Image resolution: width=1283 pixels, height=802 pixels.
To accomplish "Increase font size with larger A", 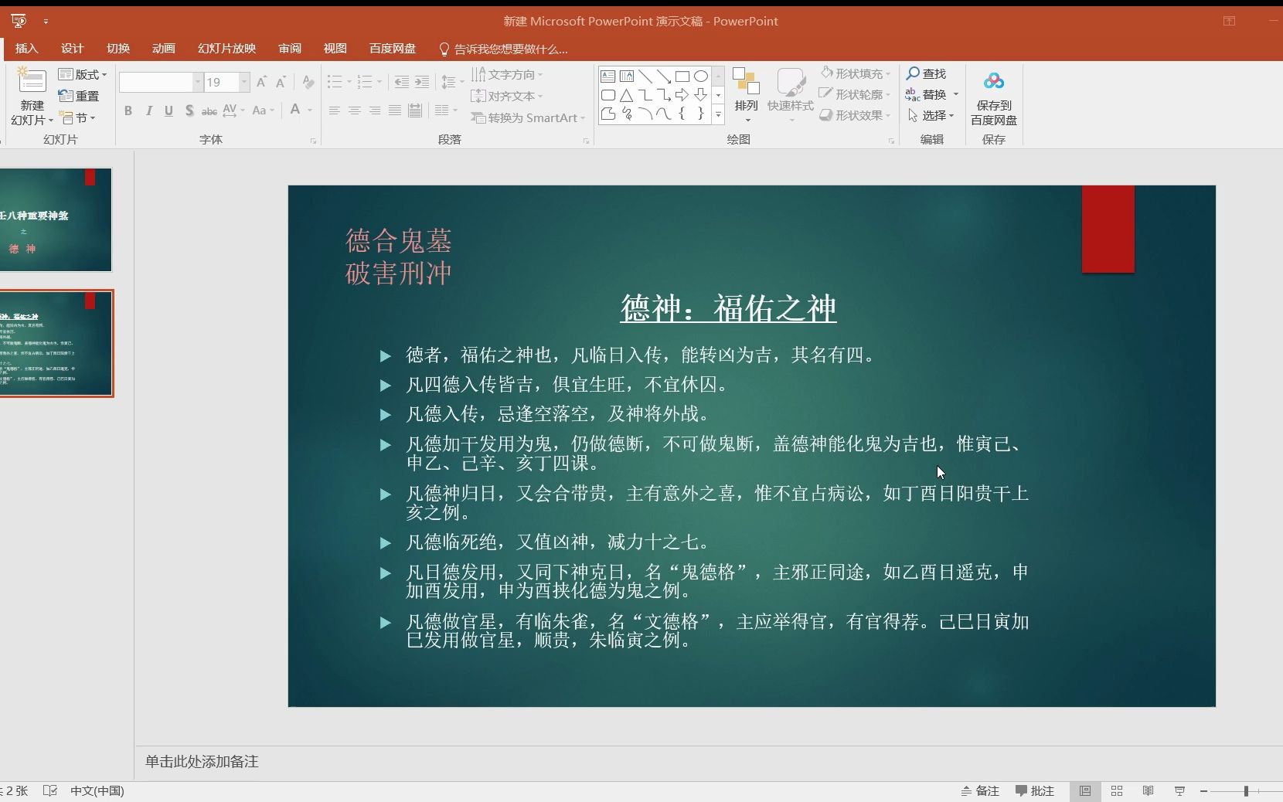I will 261,82.
